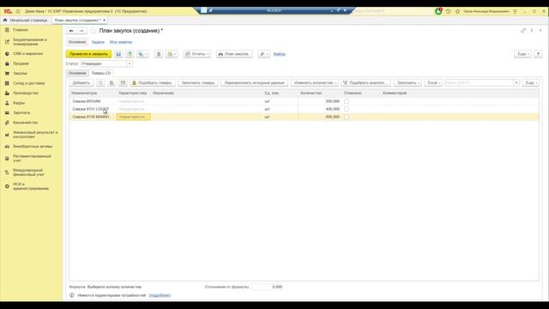Viewport: 549px width, 309px height.
Task: Click the highlighted Характеристика cell
Action: tap(134, 117)
